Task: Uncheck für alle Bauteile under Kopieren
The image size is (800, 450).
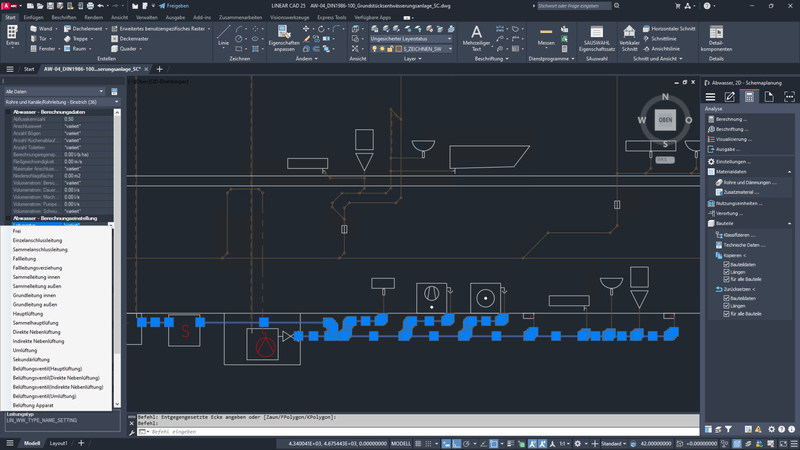Action: tap(726, 279)
